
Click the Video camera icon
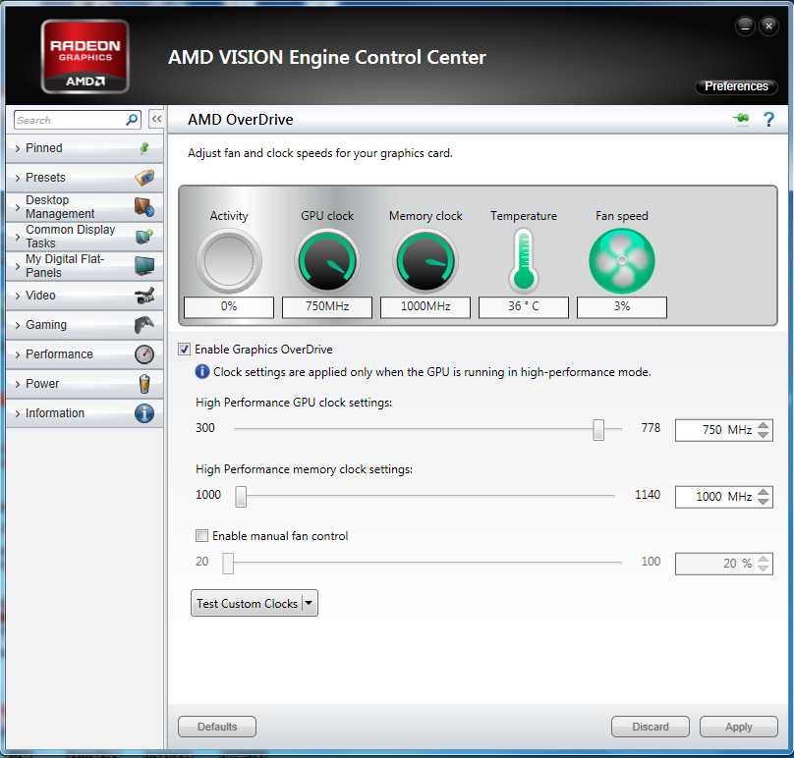144,296
